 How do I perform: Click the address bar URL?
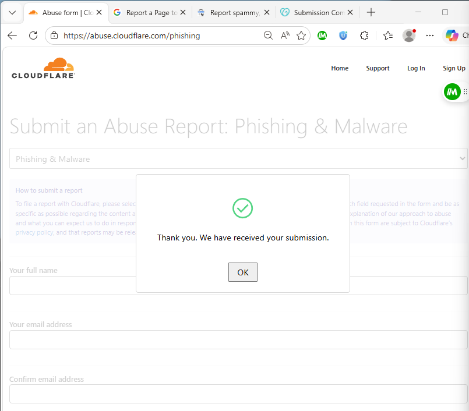click(132, 36)
